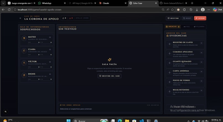Open Visual Studio Code from taskbar
The width and height of the screenshot is (223, 122).
(x=141, y=121)
